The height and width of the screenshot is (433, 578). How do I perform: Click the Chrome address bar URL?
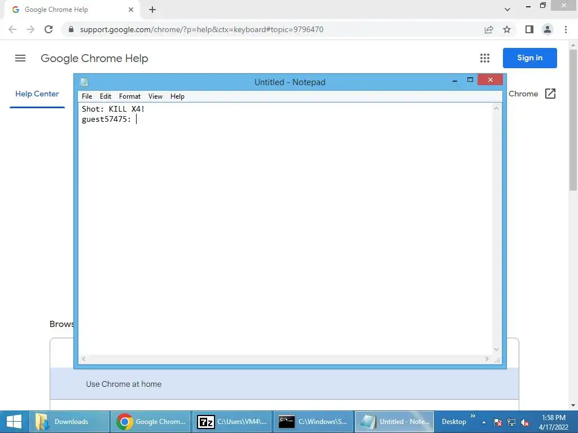click(x=202, y=29)
